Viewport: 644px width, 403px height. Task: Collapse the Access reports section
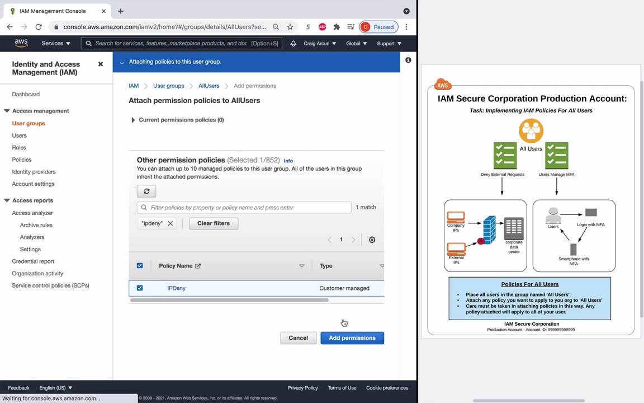(x=7, y=200)
